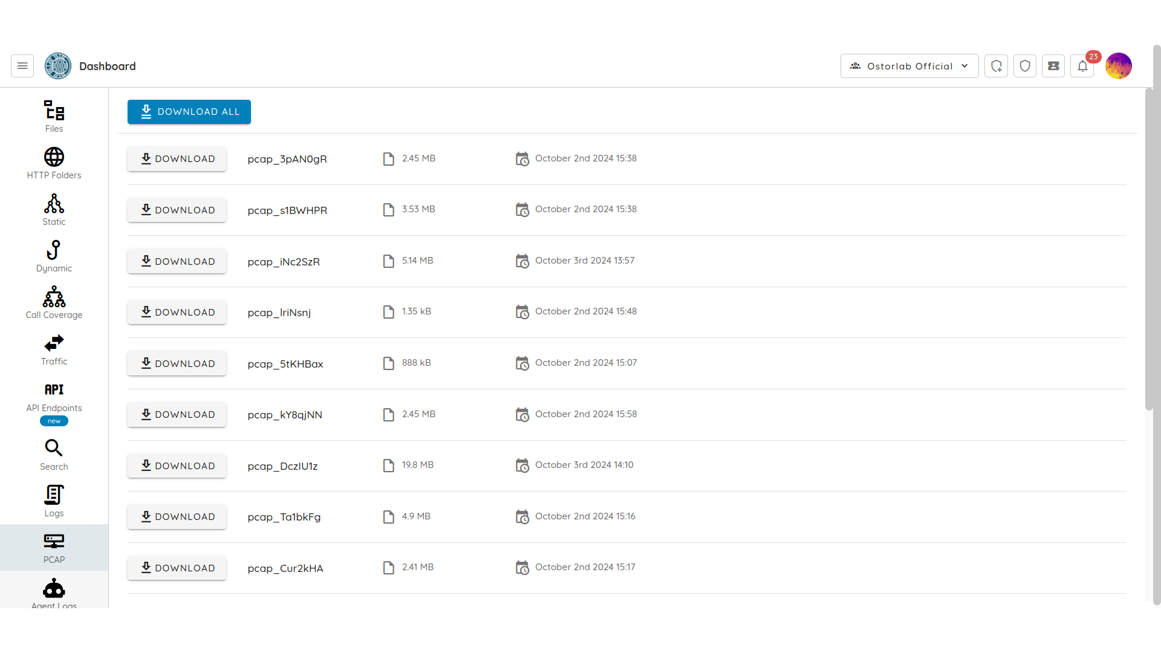
Task: Go to Static analysis section
Action: [x=54, y=209]
